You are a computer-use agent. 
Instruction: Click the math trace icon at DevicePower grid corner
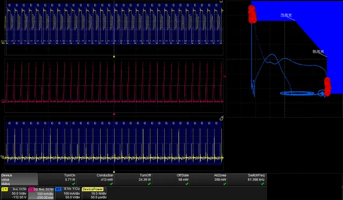[221, 118]
